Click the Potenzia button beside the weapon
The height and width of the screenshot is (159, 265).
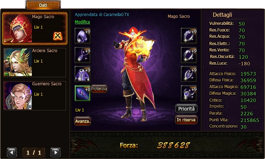click(99, 89)
